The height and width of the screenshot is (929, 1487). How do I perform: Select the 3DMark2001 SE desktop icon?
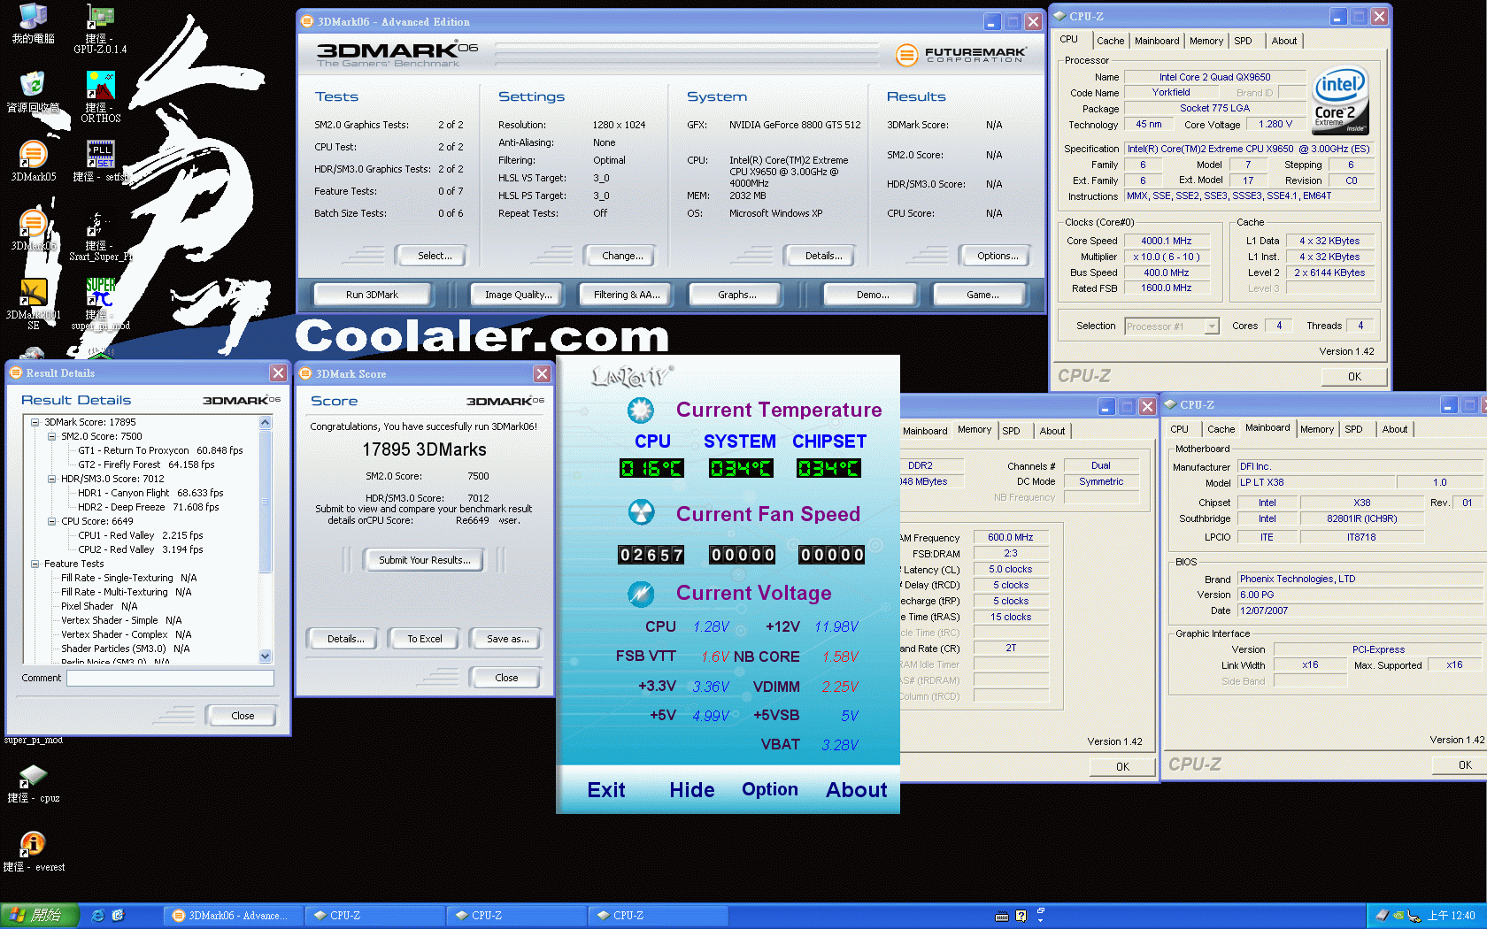33,304
